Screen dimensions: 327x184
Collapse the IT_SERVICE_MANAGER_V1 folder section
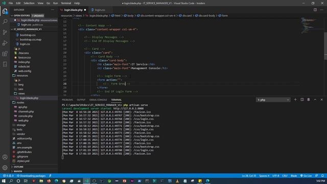coord(34,29)
